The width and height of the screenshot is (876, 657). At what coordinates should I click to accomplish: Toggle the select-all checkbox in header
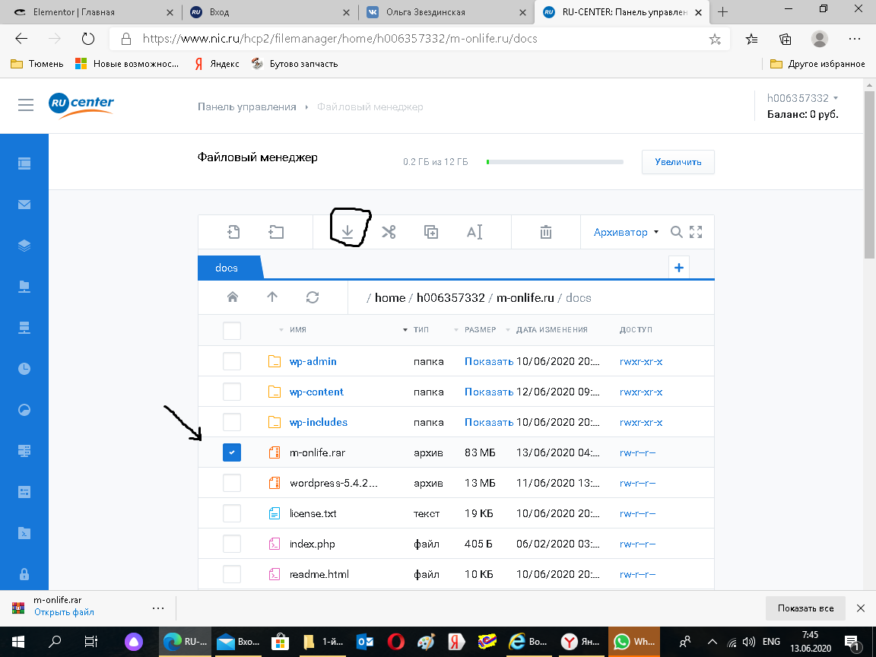(232, 330)
